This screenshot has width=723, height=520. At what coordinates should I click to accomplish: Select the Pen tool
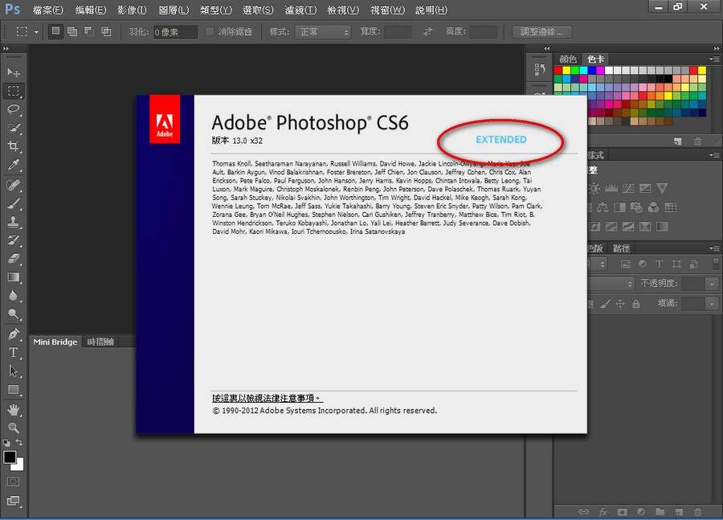[x=14, y=334]
